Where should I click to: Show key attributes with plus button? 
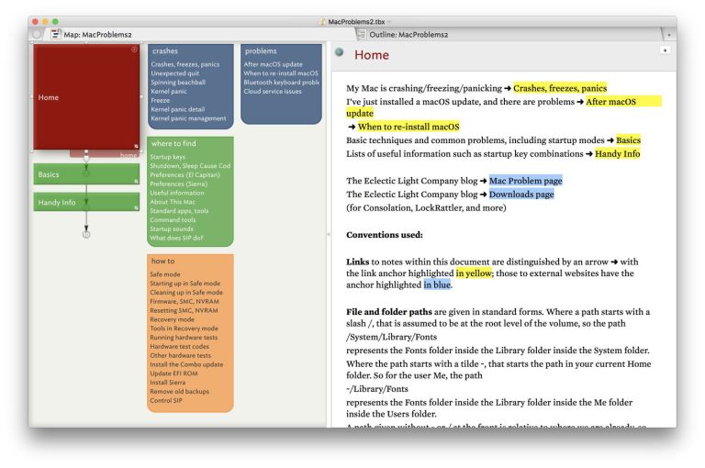tap(664, 50)
